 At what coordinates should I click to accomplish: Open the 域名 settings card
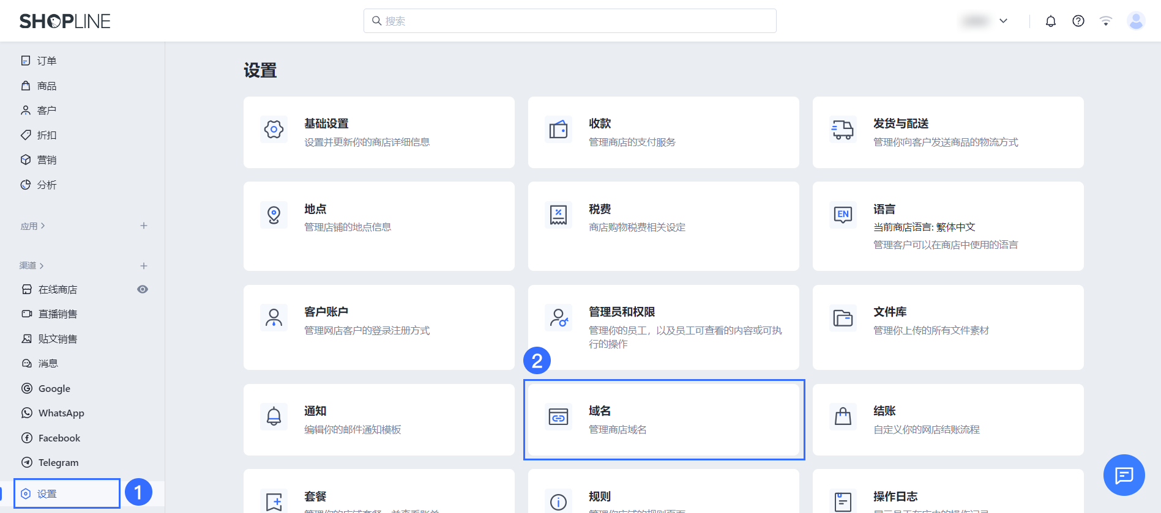[663, 419]
